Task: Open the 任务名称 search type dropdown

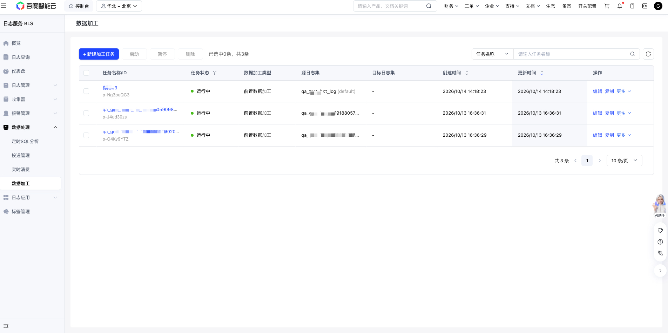Action: (x=492, y=54)
